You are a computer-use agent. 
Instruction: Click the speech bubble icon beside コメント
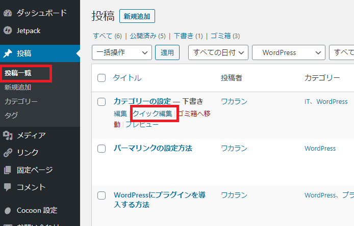(x=8, y=187)
